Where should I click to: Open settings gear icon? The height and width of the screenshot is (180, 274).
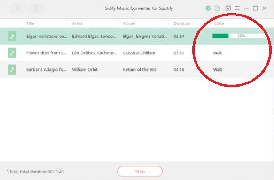click(x=208, y=8)
